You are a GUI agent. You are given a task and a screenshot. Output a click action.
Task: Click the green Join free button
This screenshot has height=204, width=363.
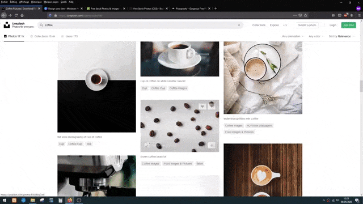348,25
